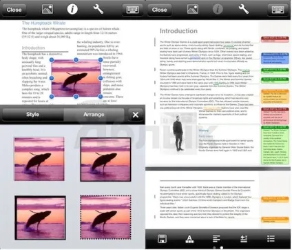Open insert image icon in right screen toolbar
This screenshot has height=250, width=292.
point(193,9)
